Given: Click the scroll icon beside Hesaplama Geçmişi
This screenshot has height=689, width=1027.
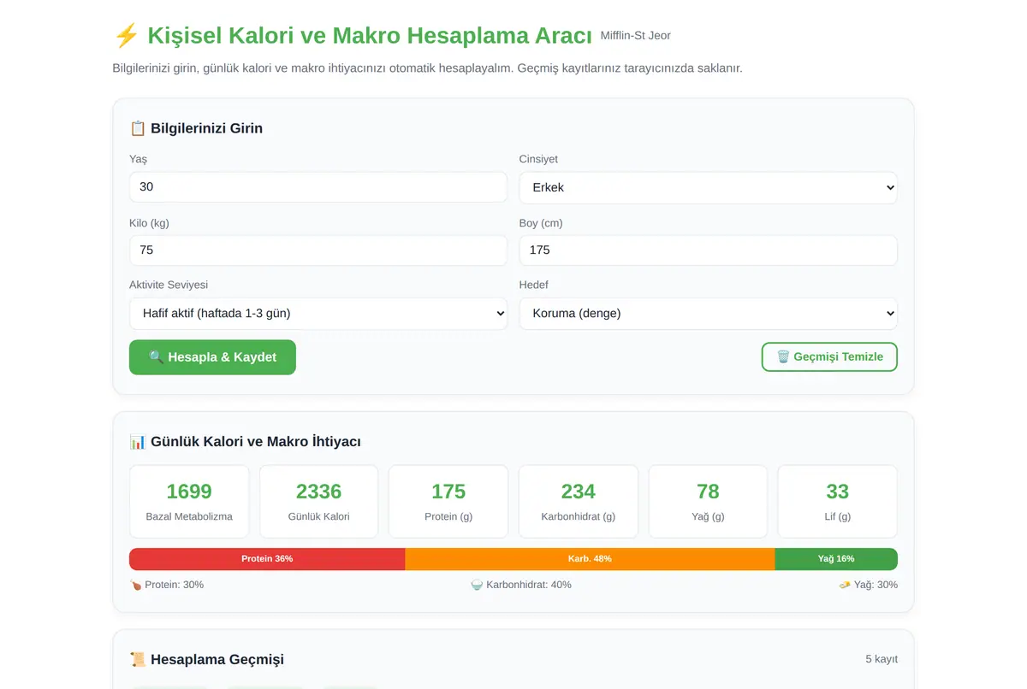Looking at the screenshot, I should (138, 660).
